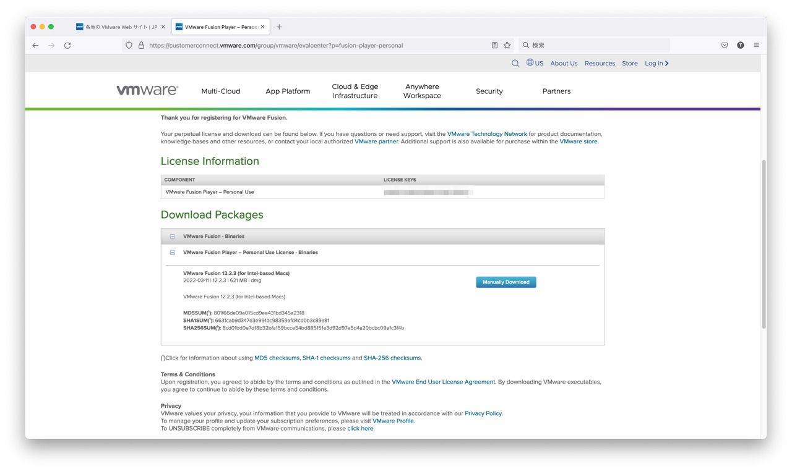The height and width of the screenshot is (472, 792).
Task: Click the Store link in header
Action: pyautogui.click(x=630, y=63)
